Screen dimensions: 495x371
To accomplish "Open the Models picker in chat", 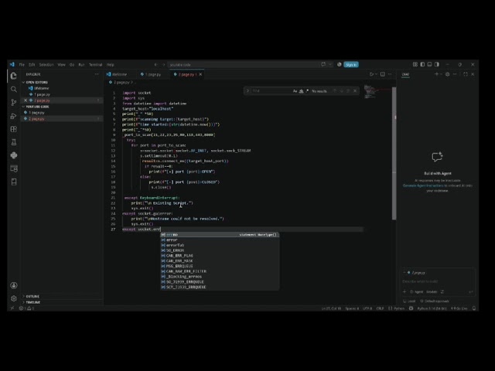I will pyautogui.click(x=432, y=292).
